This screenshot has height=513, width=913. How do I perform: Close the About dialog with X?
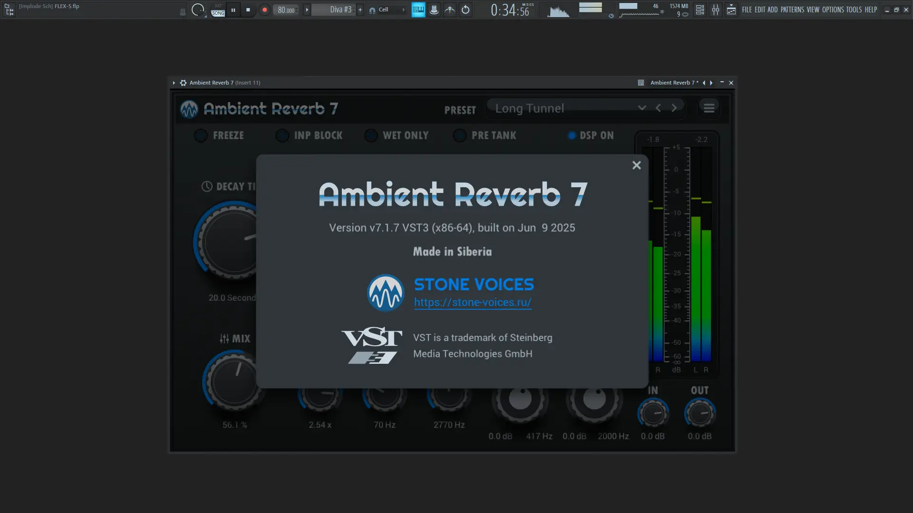pyautogui.click(x=636, y=165)
